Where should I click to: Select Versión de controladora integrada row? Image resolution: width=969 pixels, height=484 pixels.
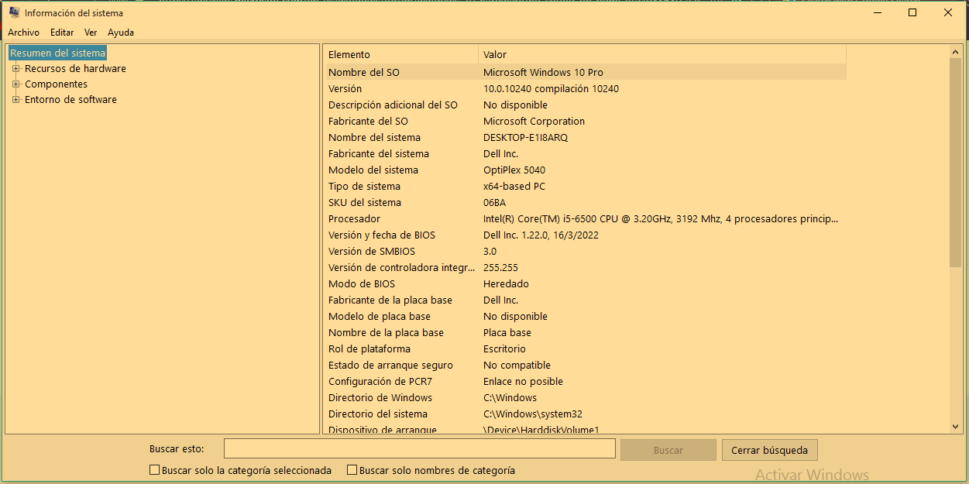(585, 267)
